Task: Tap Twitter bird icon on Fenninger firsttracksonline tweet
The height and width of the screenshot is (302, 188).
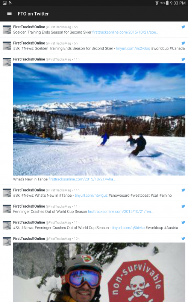Action: (x=183, y=206)
